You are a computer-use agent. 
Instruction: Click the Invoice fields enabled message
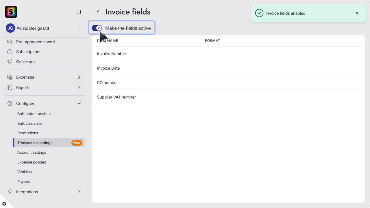285,13
